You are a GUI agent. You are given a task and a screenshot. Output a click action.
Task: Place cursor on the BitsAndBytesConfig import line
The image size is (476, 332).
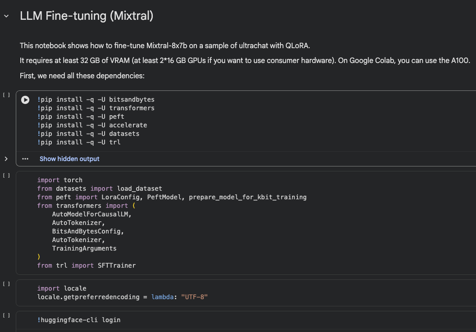click(x=87, y=231)
